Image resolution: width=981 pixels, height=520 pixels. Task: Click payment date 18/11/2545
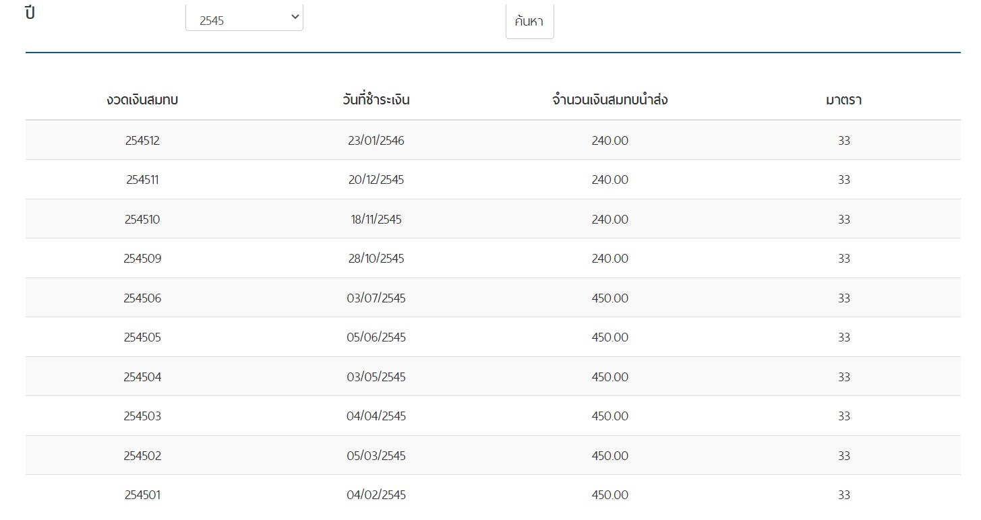376,220
